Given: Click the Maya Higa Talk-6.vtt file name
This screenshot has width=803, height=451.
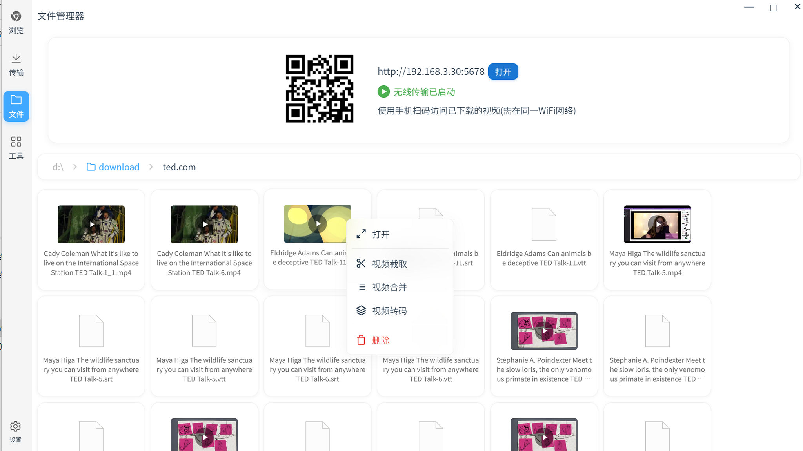Looking at the screenshot, I should [431, 369].
